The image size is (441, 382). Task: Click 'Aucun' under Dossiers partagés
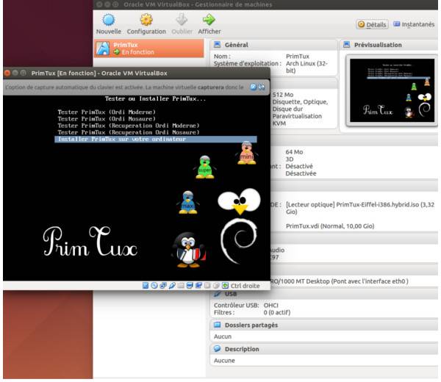click(x=223, y=336)
